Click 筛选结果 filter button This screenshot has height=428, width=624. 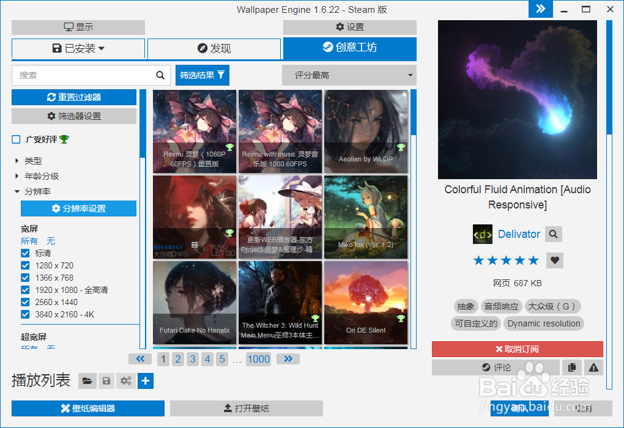202,75
